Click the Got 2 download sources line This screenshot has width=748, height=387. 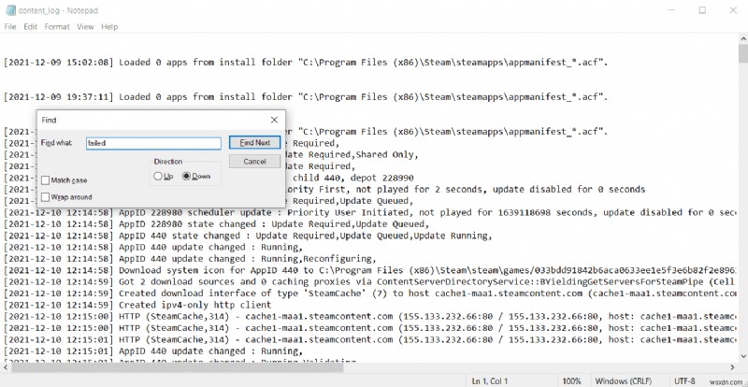[x=369, y=281]
